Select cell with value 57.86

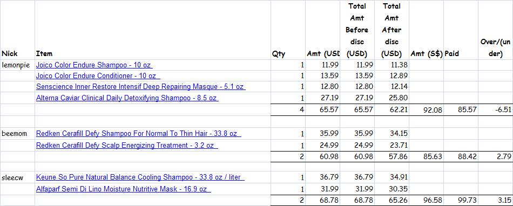click(x=392, y=157)
